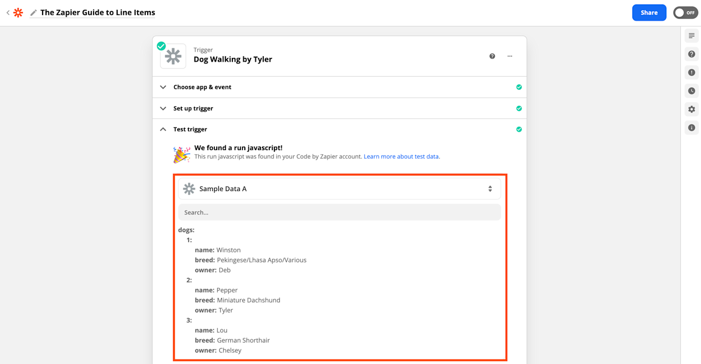
Task: Open the three-dot menu in trigger header
Action: pyautogui.click(x=510, y=56)
